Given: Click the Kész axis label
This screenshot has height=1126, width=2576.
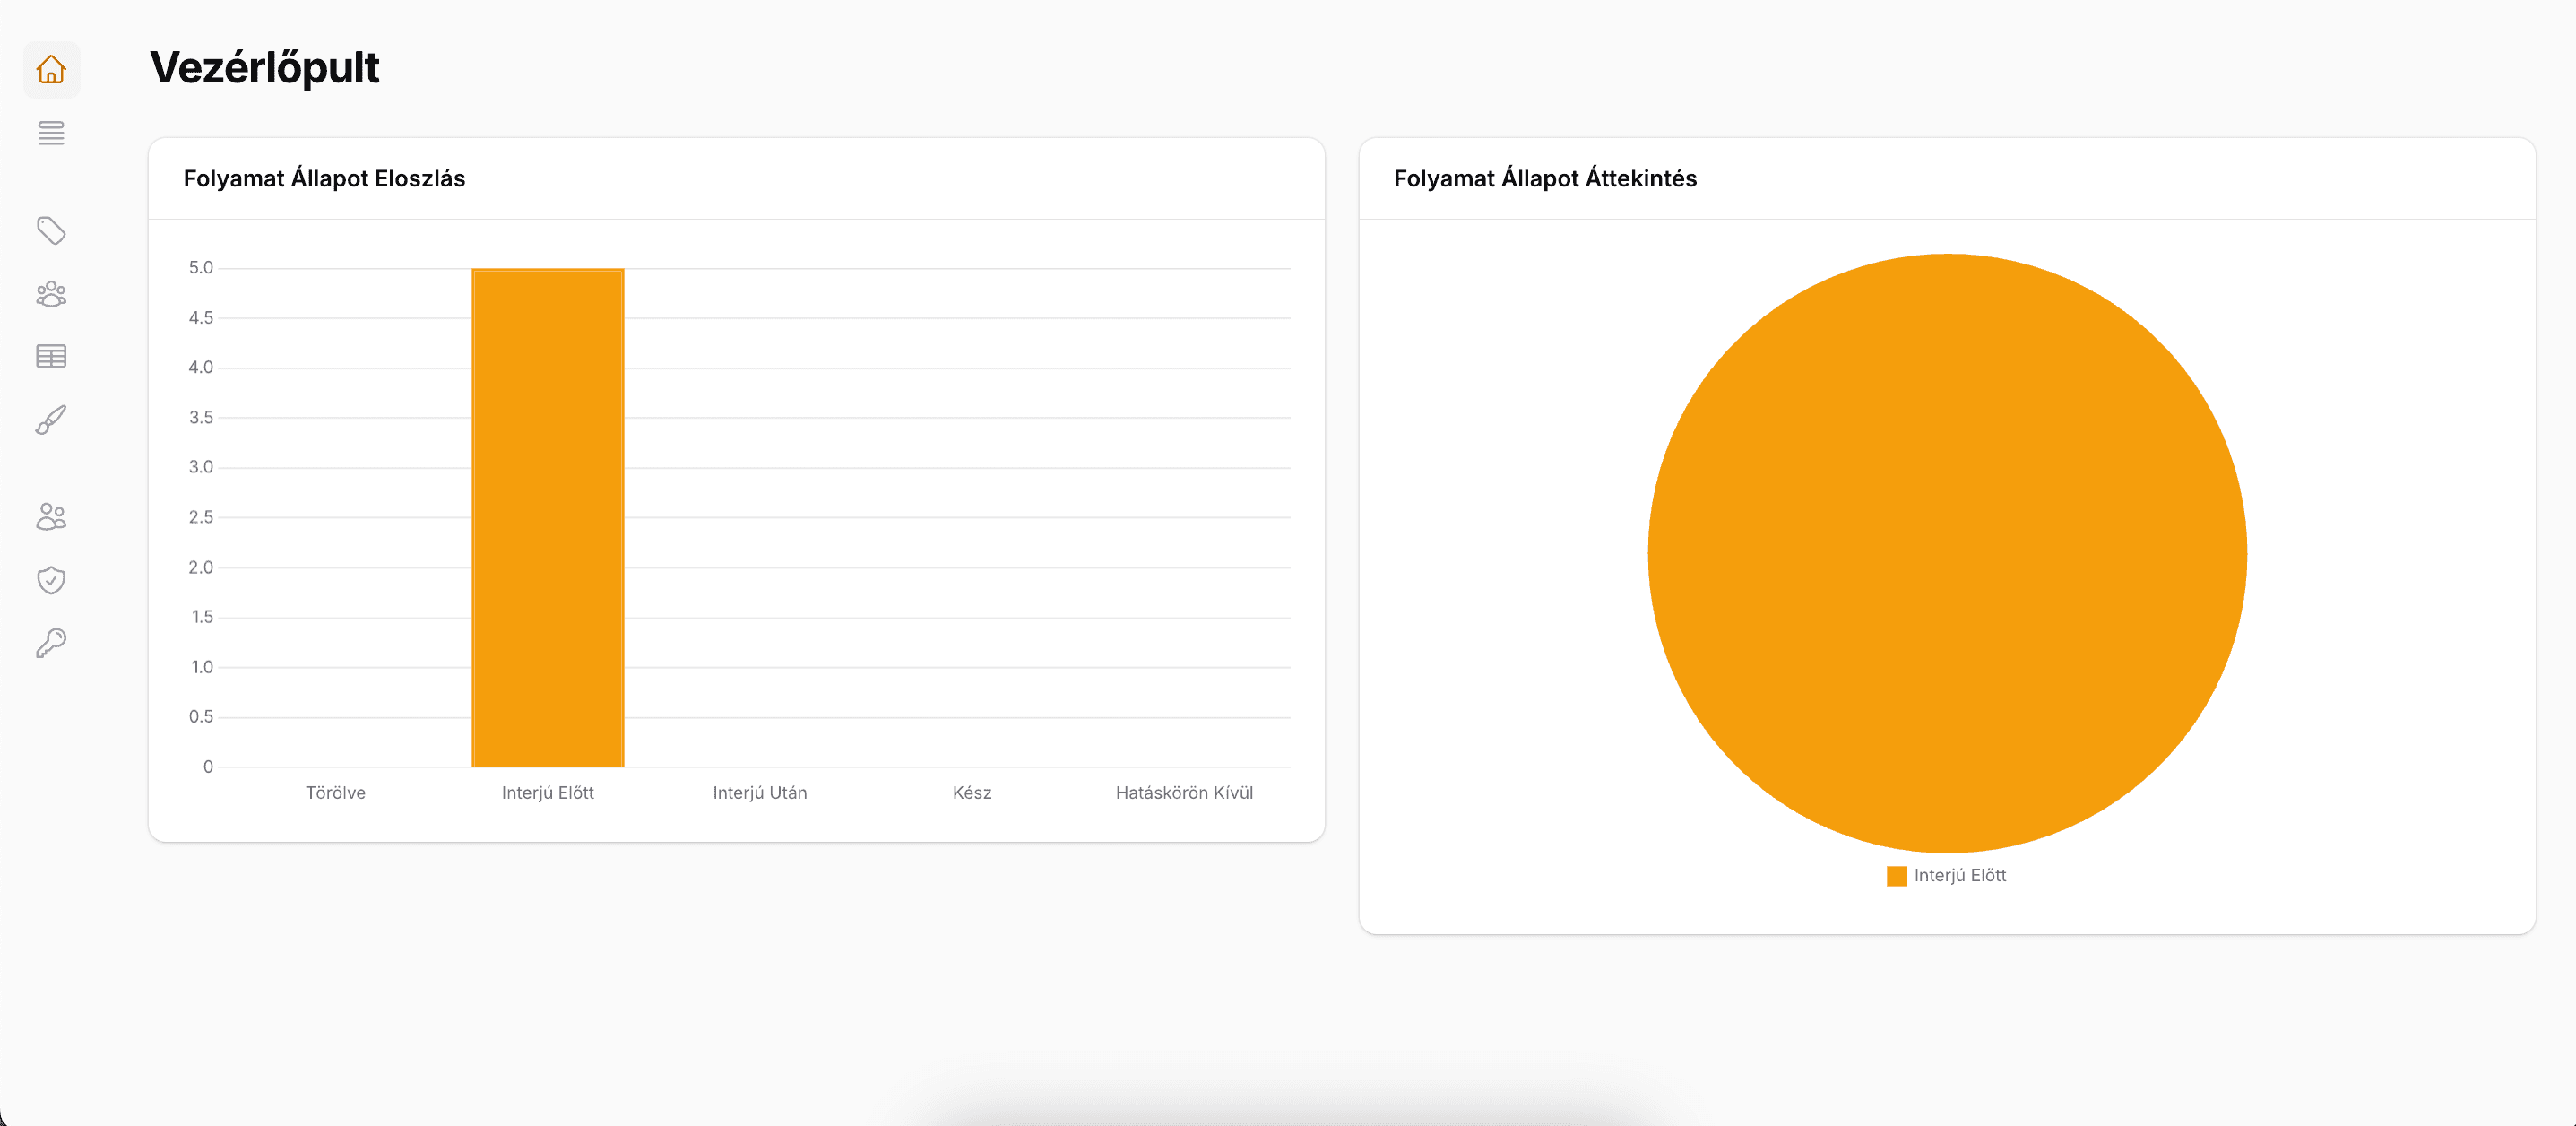Looking at the screenshot, I should (x=971, y=792).
